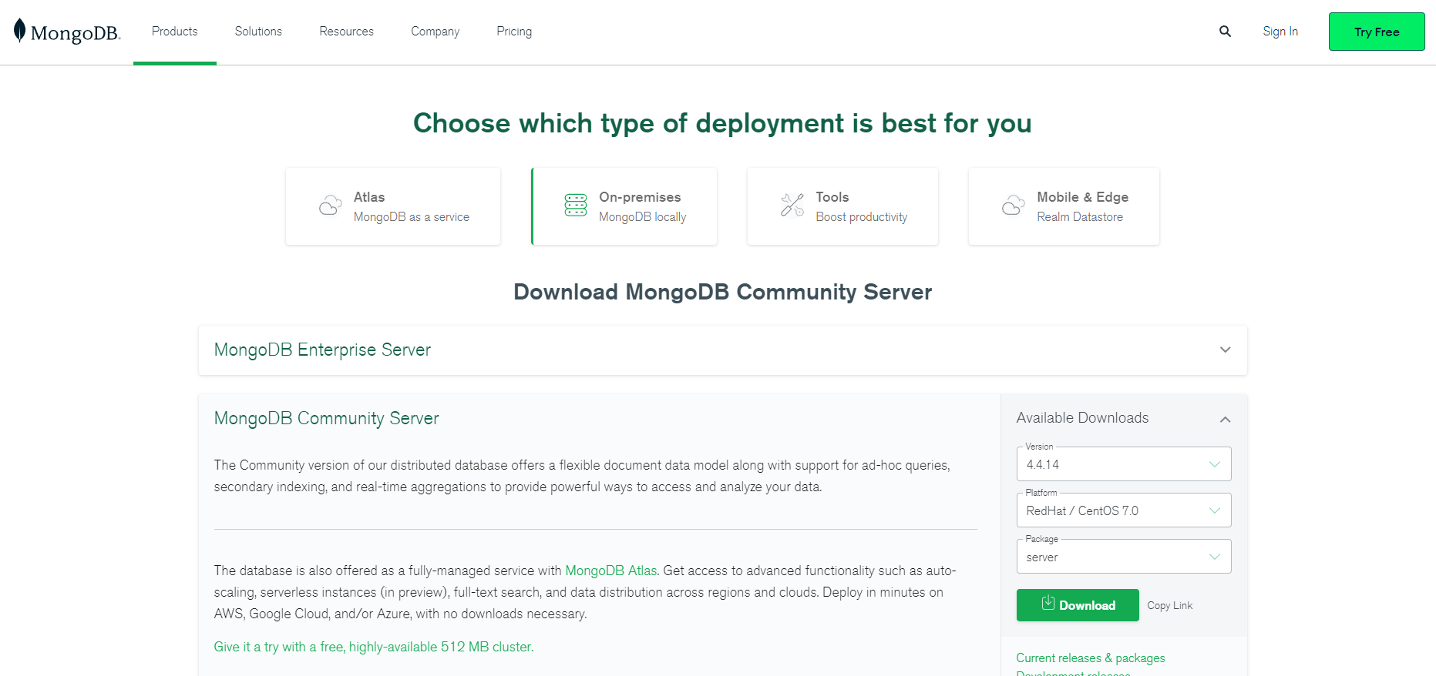Open the Platform dropdown showing RedHat / CentOS 7.0
1436x676 pixels.
point(1124,510)
